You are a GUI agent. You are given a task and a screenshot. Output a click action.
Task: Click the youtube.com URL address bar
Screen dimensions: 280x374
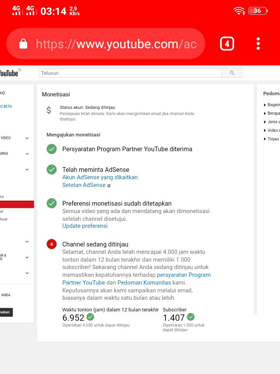pos(106,44)
